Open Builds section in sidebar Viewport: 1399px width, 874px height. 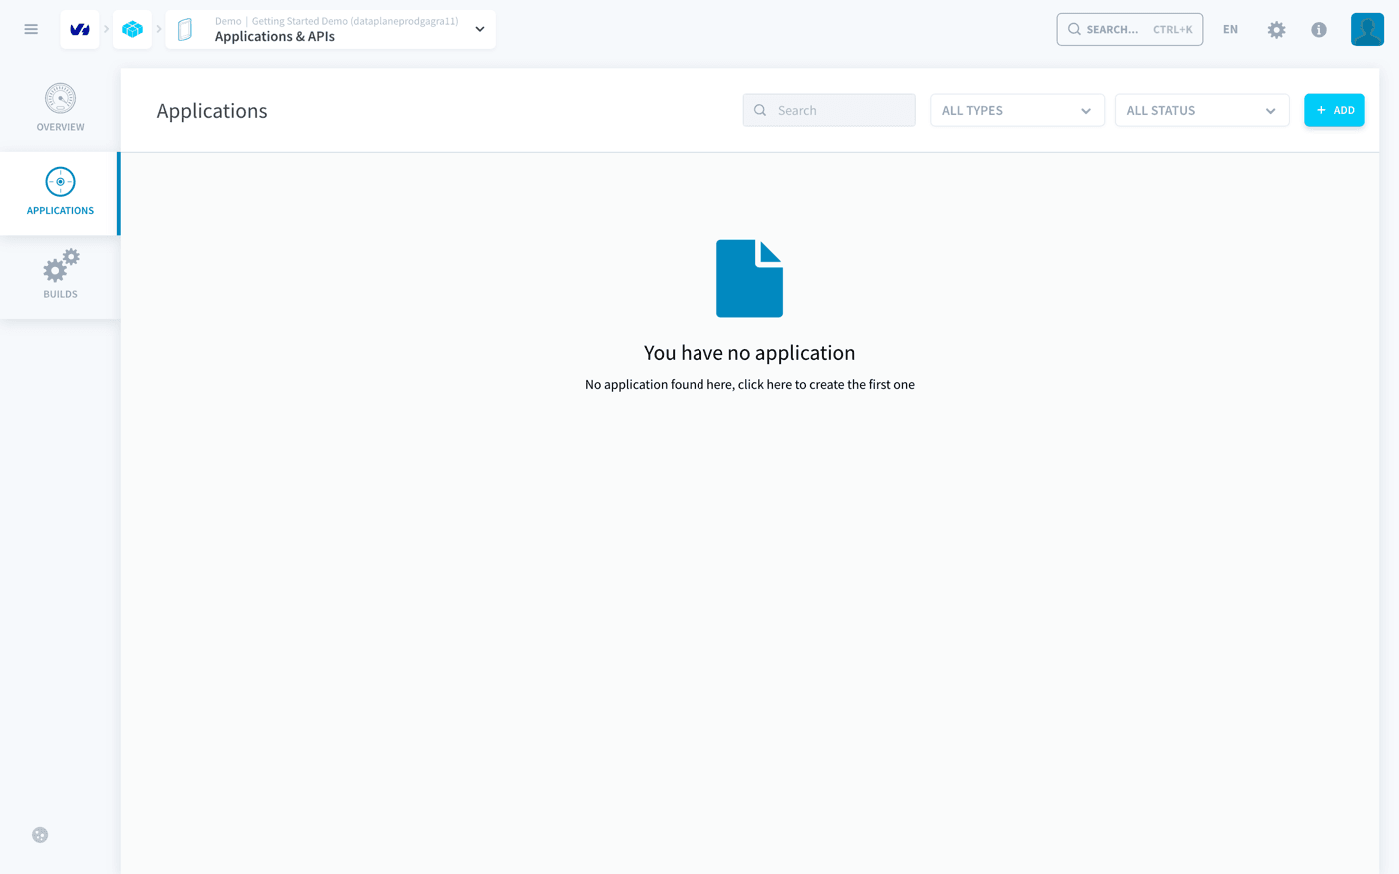coord(60,276)
